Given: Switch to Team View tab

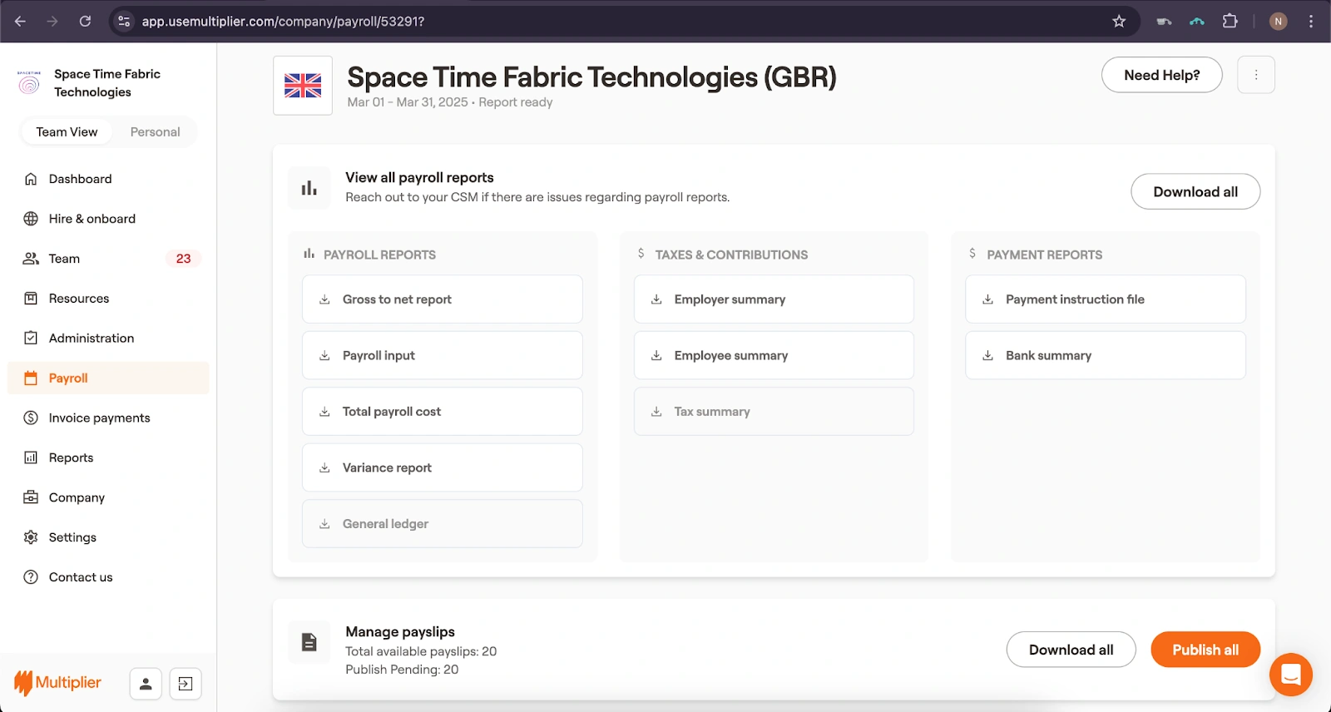Looking at the screenshot, I should click(x=67, y=132).
